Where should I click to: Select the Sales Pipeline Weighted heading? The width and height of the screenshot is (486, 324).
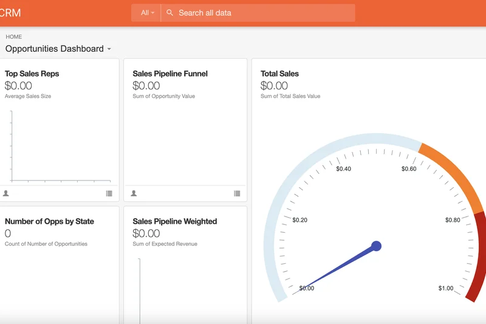[x=174, y=221]
